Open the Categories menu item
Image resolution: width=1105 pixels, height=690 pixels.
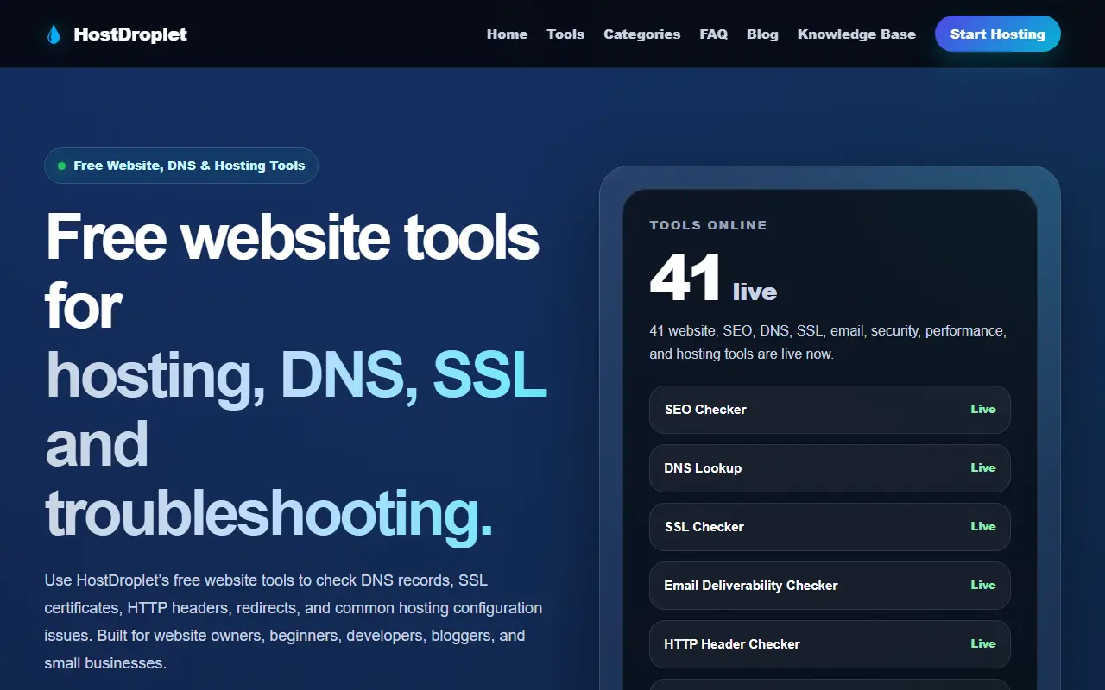(x=641, y=34)
